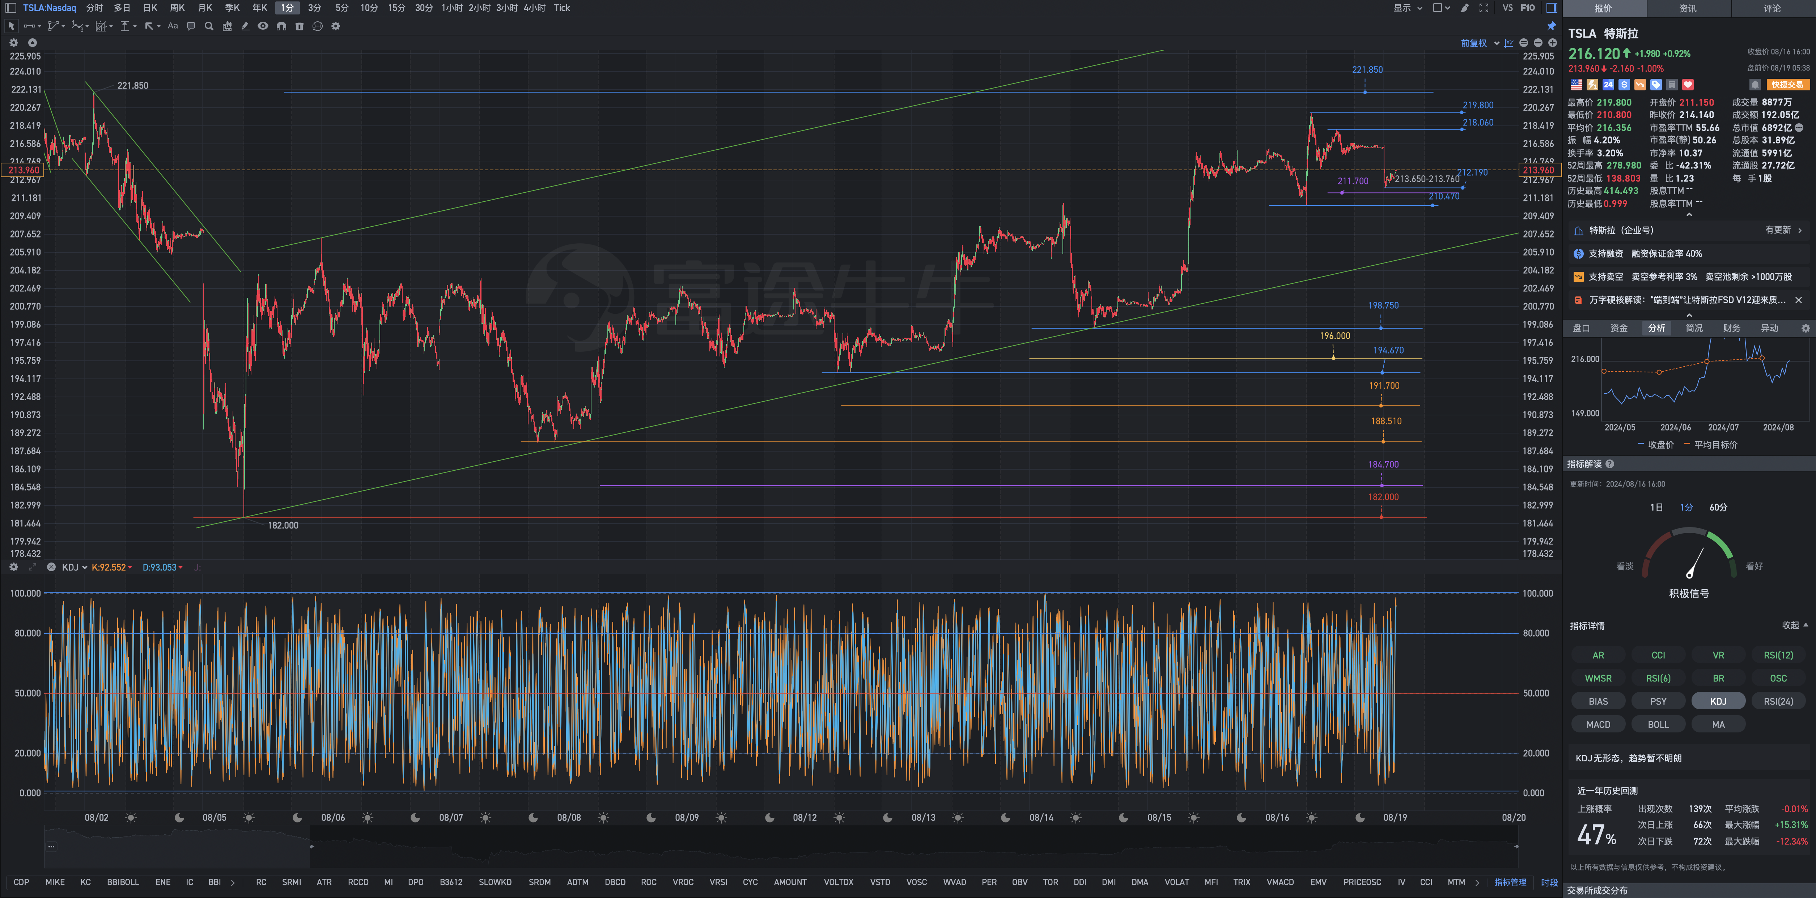This screenshot has height=898, width=1816.
Task: Select the text annotation Aa tool
Action: [173, 26]
